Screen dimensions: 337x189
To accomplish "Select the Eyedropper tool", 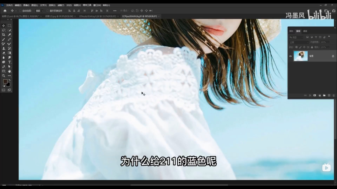I will tap(9, 35).
